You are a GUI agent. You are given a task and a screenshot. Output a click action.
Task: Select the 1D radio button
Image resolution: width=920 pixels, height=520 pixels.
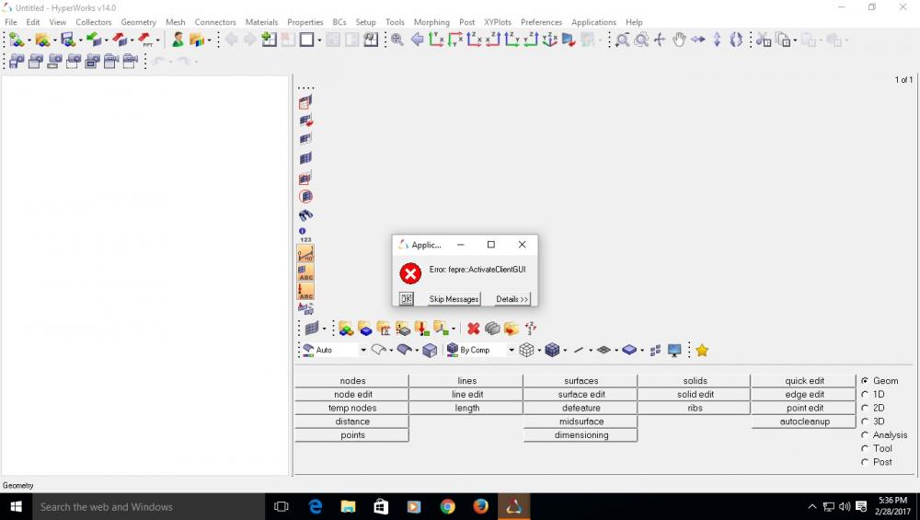(865, 395)
